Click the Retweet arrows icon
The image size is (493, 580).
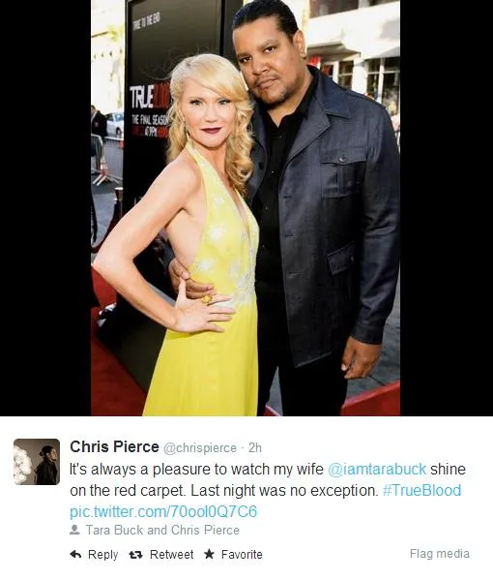coord(136,555)
